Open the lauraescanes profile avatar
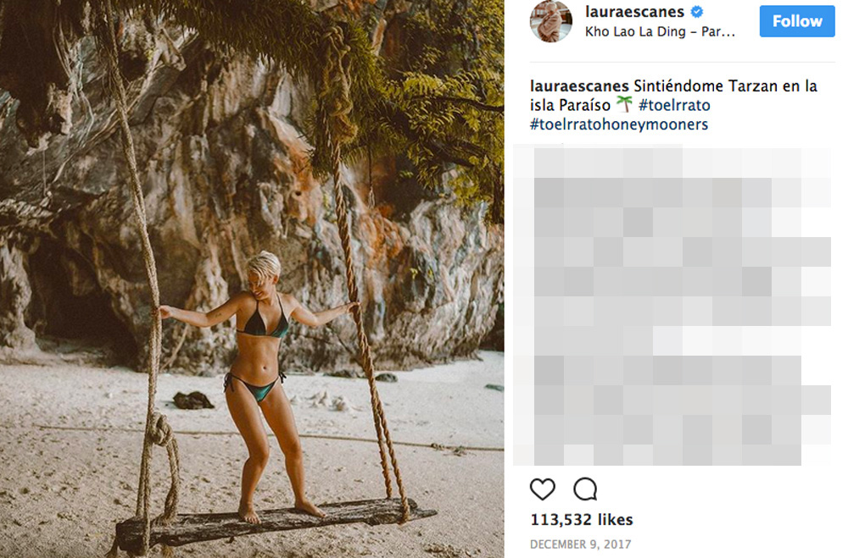 (x=550, y=21)
